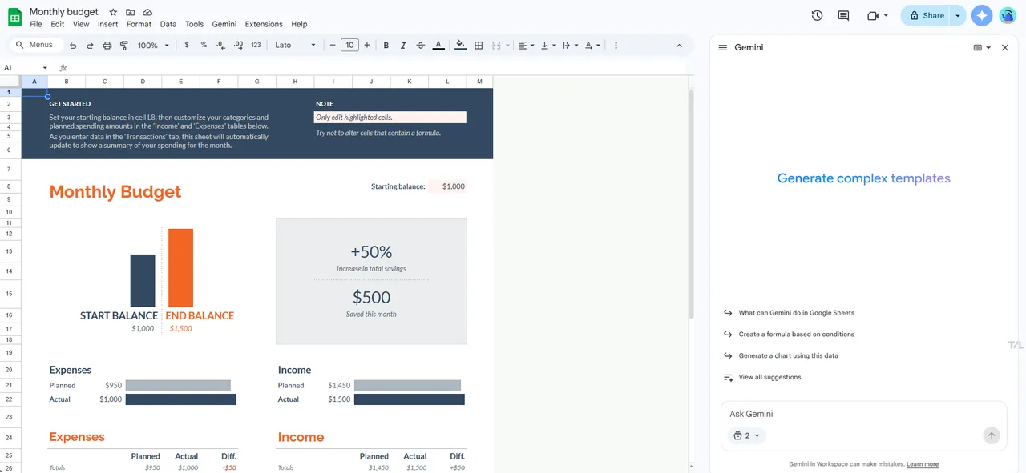
Task: Format cell as currency
Action: click(x=187, y=46)
